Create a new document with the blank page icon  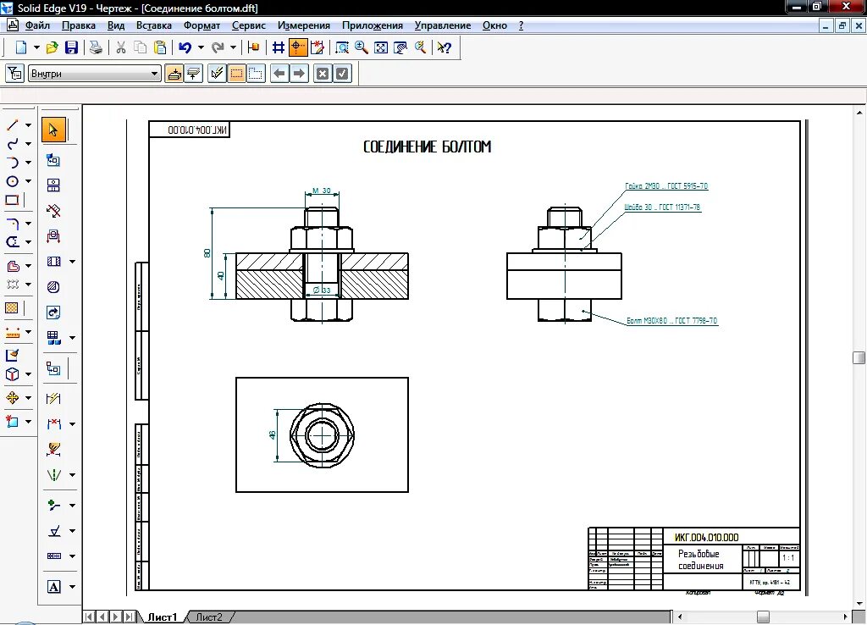[20, 47]
